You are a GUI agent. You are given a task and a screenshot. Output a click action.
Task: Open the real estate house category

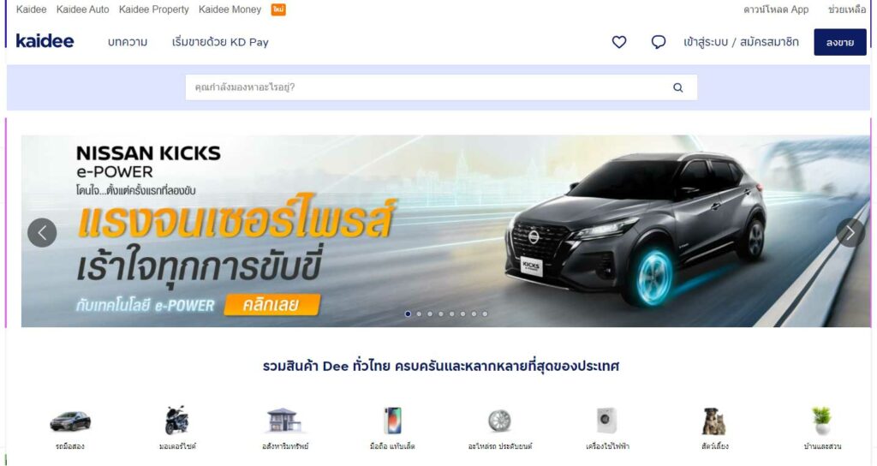[x=283, y=420]
